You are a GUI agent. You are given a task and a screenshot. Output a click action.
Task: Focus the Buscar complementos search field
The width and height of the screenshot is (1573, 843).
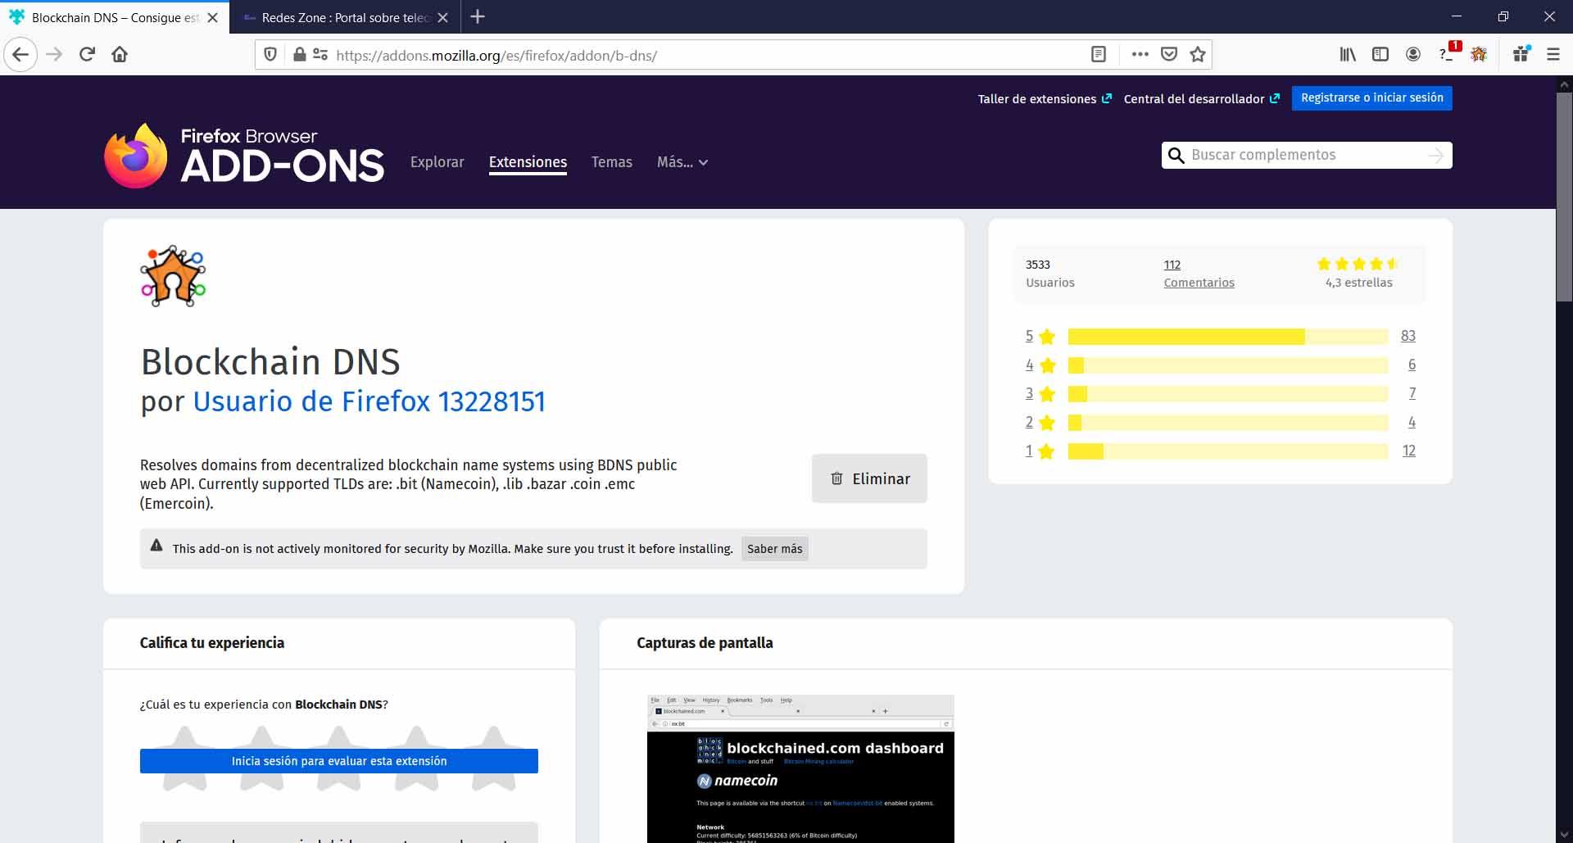point(1306,156)
